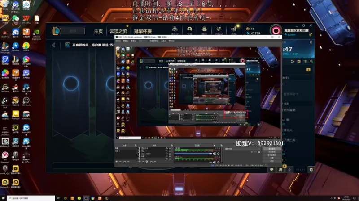Viewport: 359px width, 201px height.
Task: Move selected OBS source up arrow
Action: coord(151,162)
